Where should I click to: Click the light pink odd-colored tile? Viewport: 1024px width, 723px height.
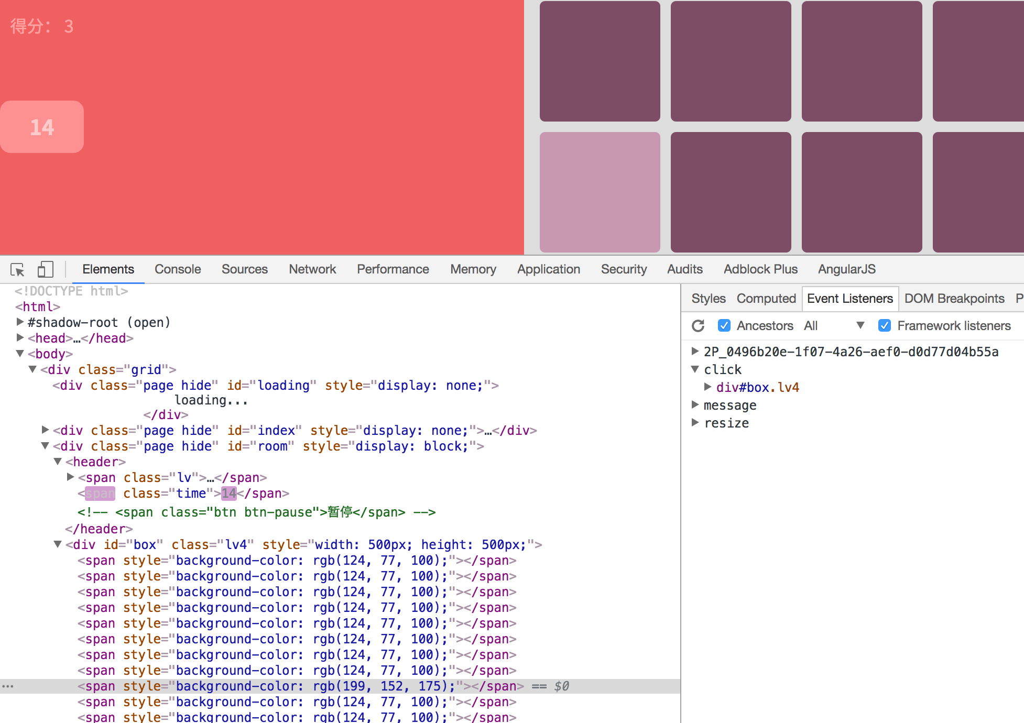[x=600, y=192]
